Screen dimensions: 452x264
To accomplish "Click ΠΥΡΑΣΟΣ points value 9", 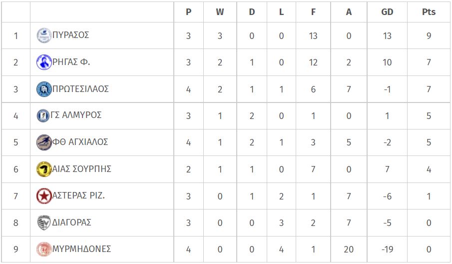I will [429, 36].
